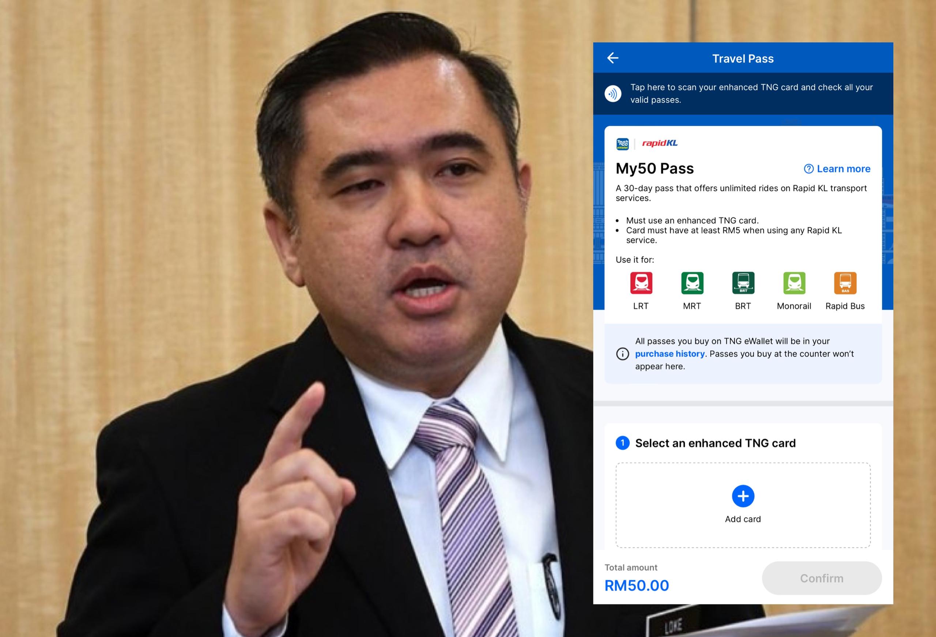The image size is (936, 637).
Task: Click the Monorail label text
Action: (794, 306)
